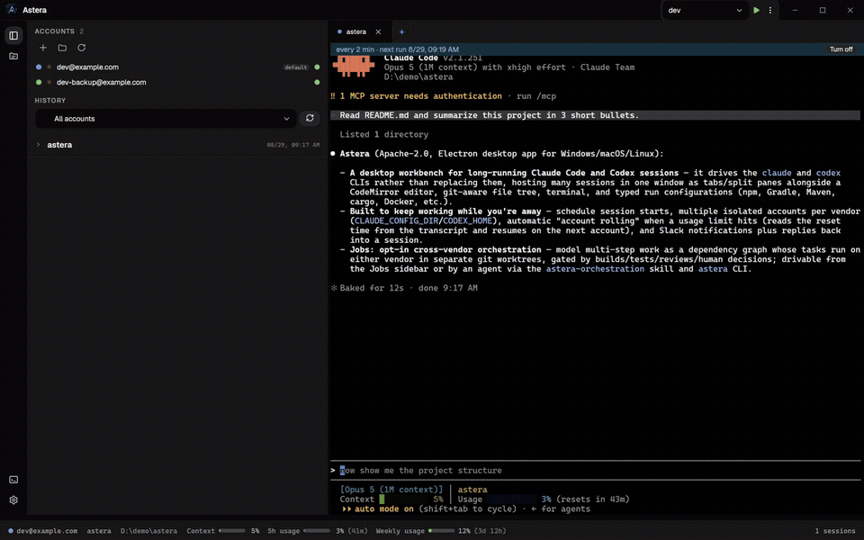Click the Read README.md prompt line
Image resolution: width=864 pixels, height=540 pixels.
pyautogui.click(x=595, y=115)
